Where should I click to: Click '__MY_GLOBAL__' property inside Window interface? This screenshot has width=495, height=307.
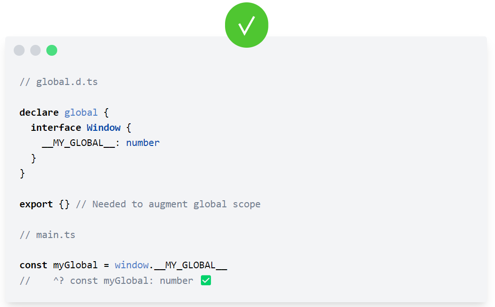78,143
